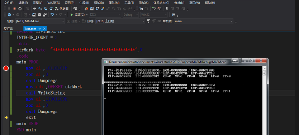Viewport: 299px width, 135px height.
Task: Open the Debug configuration dropdown
Action: (x=130, y=15)
